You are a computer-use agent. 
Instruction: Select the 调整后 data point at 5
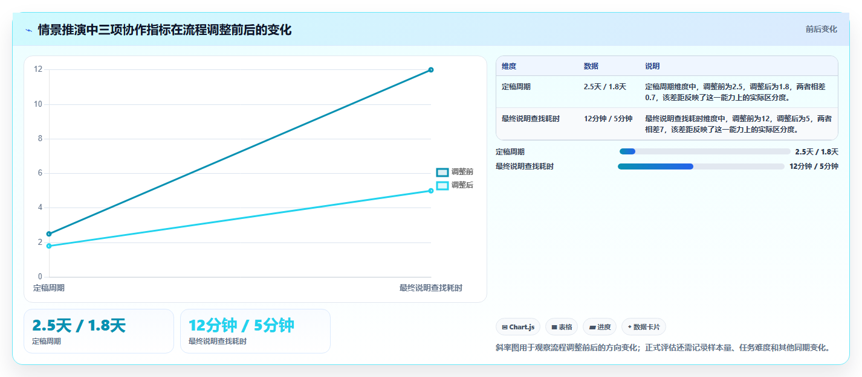(431, 191)
